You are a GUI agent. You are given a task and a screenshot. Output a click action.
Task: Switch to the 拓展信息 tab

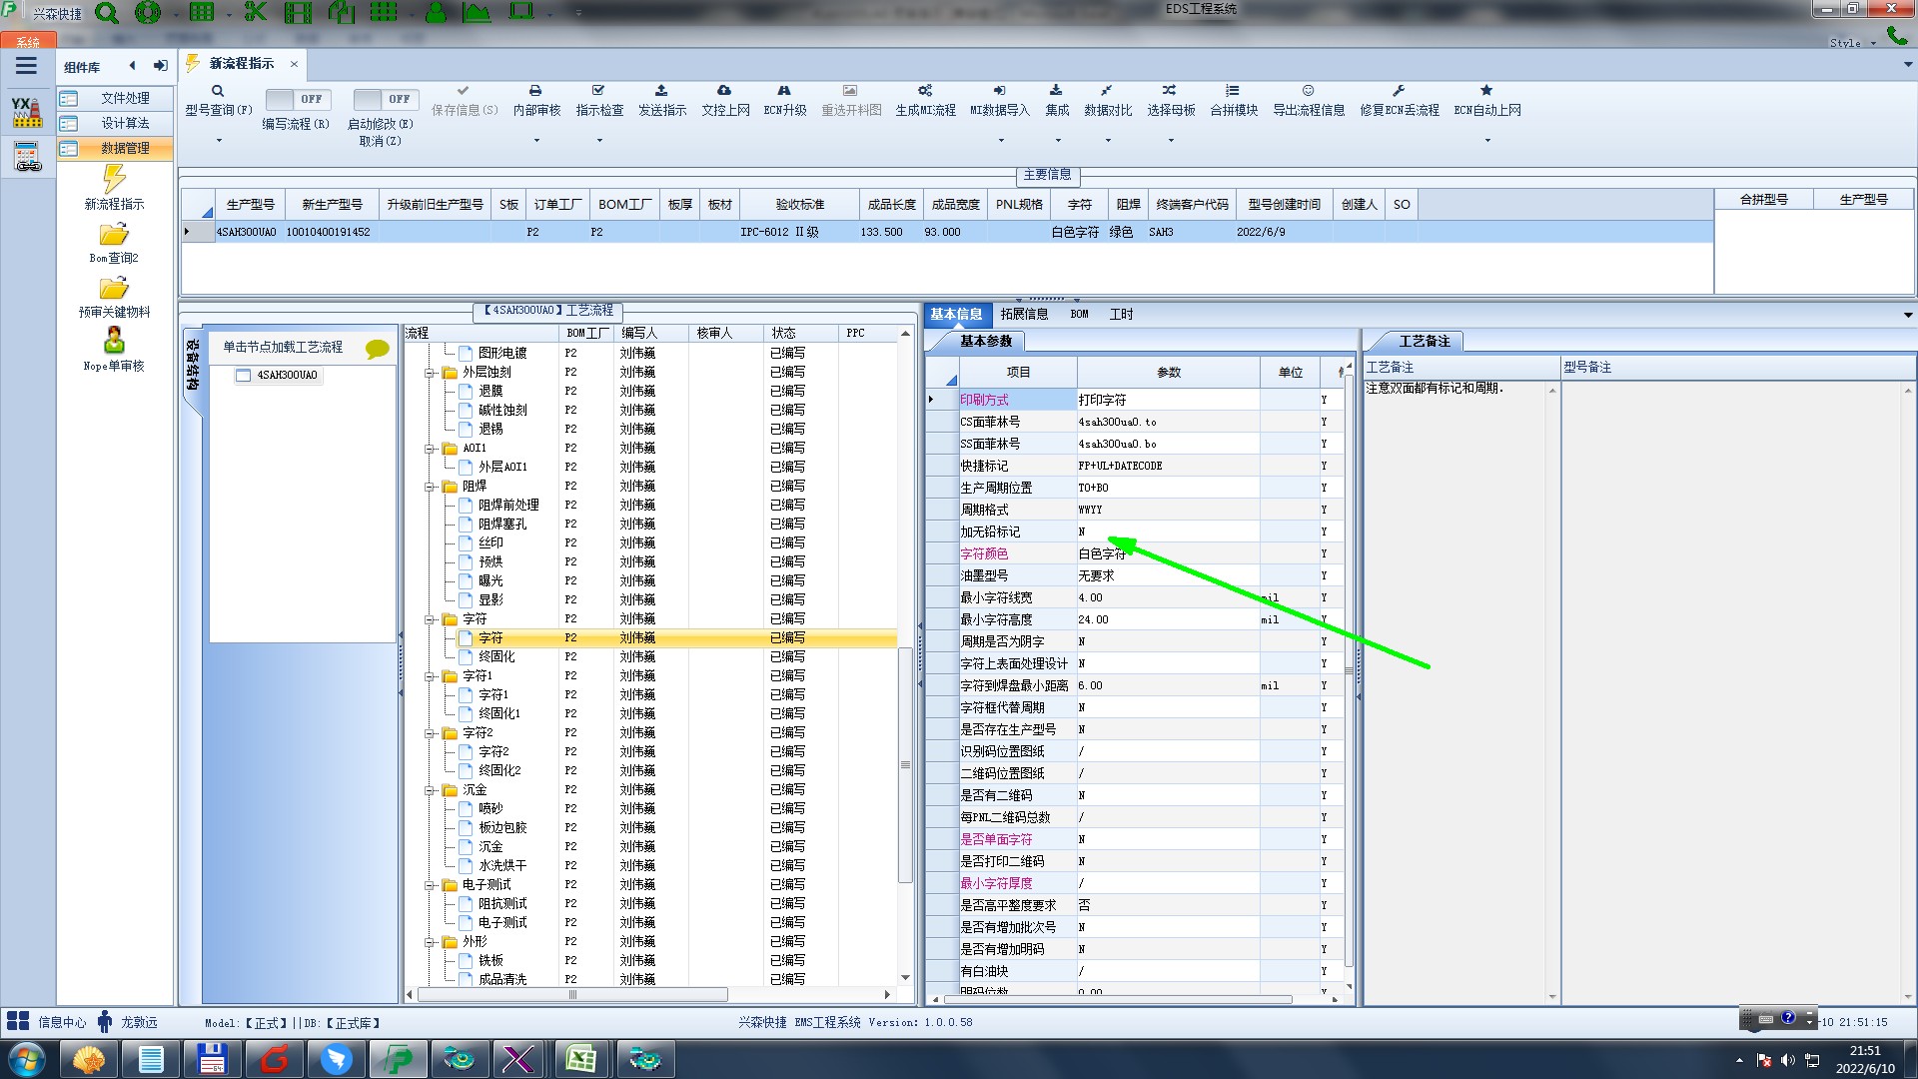click(x=1024, y=314)
